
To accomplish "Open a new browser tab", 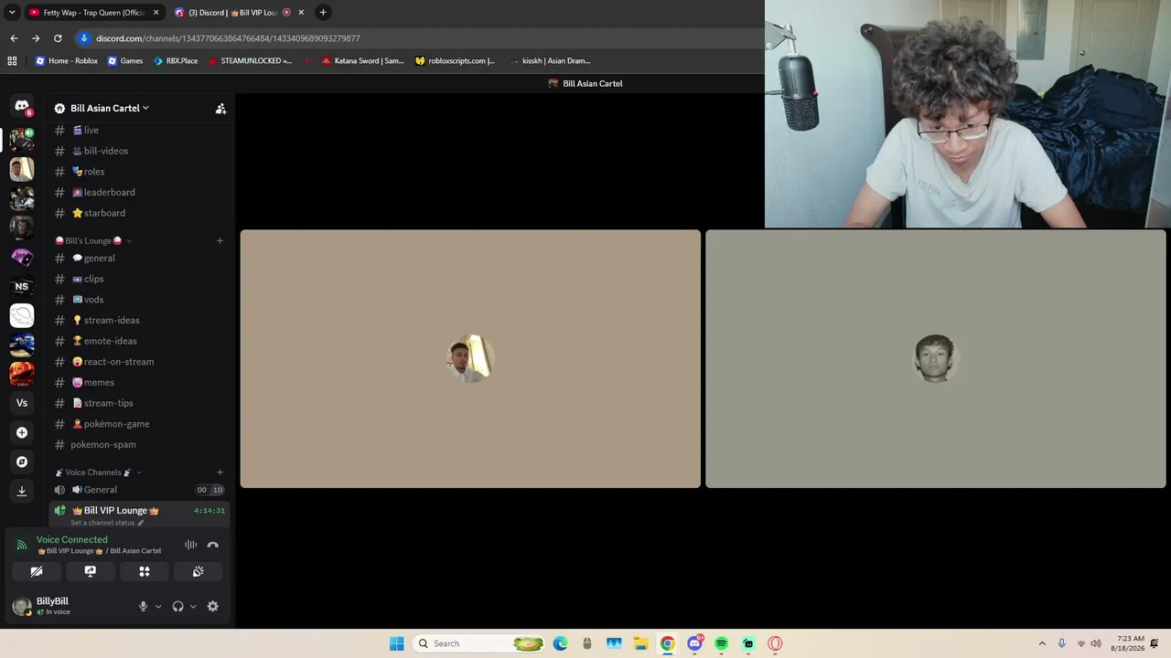I will coord(323,12).
